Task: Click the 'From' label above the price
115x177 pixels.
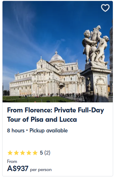Action: tap(12, 161)
